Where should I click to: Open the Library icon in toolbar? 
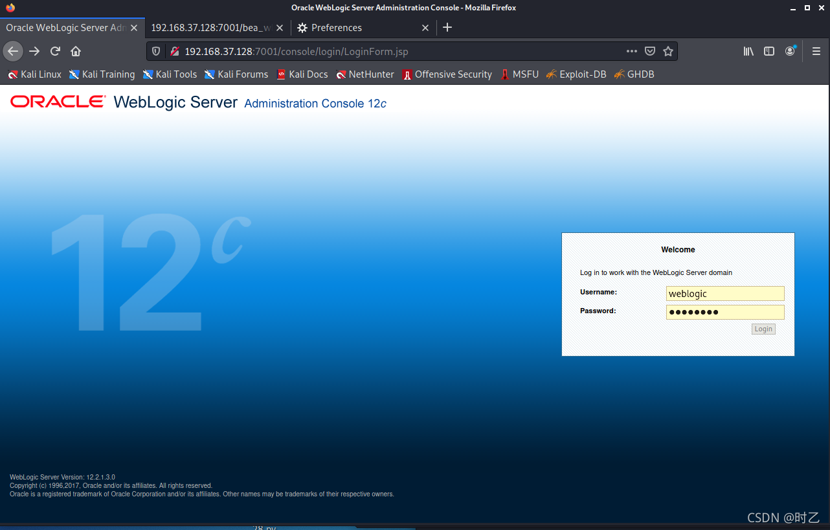(x=748, y=51)
